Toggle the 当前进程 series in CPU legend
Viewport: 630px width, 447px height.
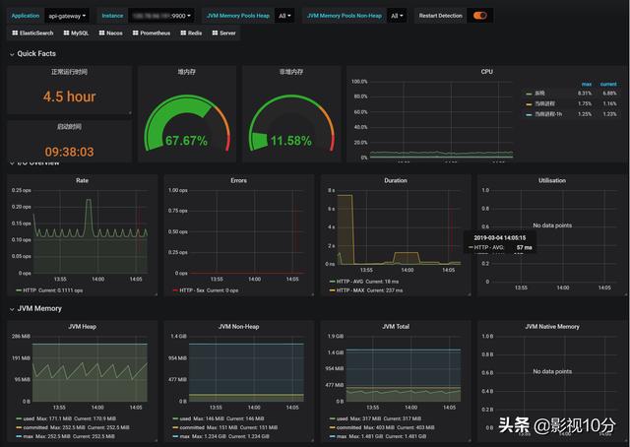click(x=544, y=103)
